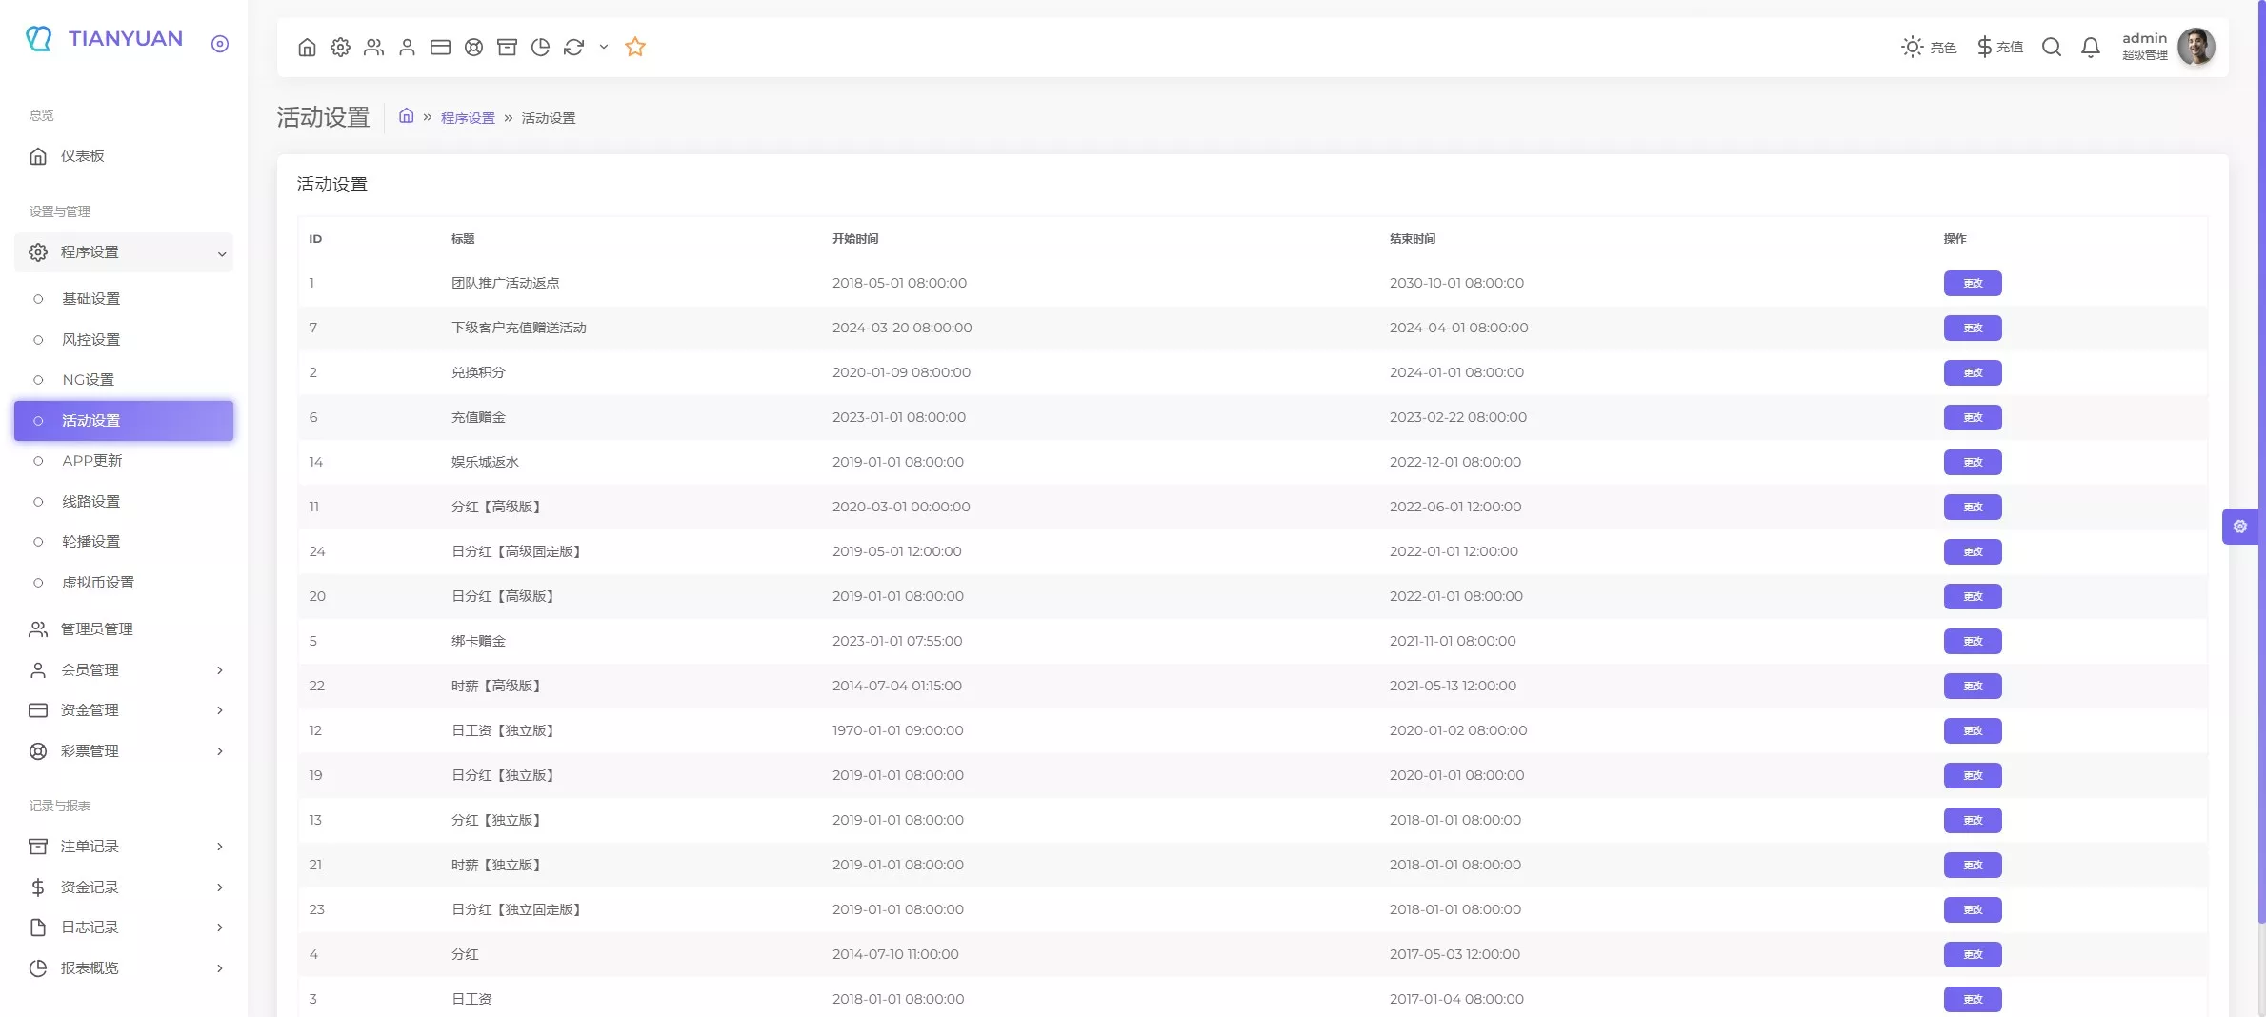Click the pie chart icon in toolbar
Screen dimensions: 2266x1017
[540, 47]
